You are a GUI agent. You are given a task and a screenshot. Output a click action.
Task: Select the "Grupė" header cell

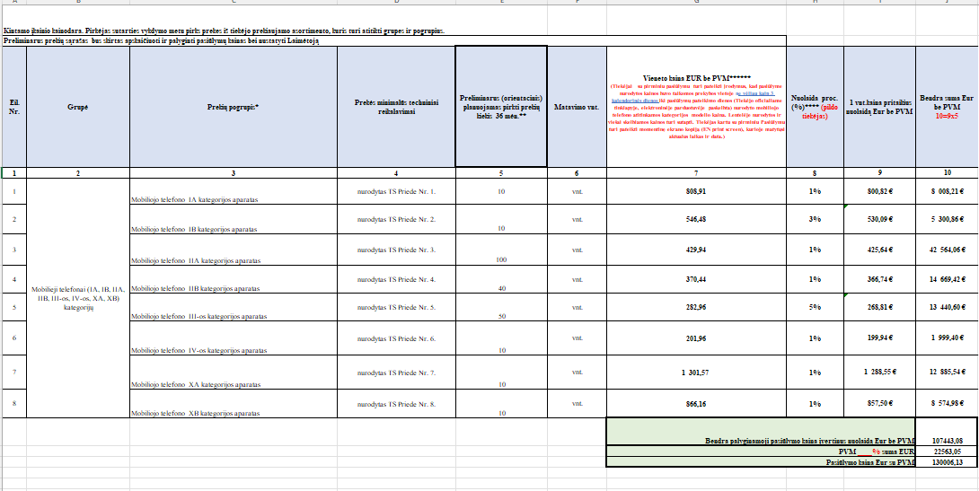78,107
